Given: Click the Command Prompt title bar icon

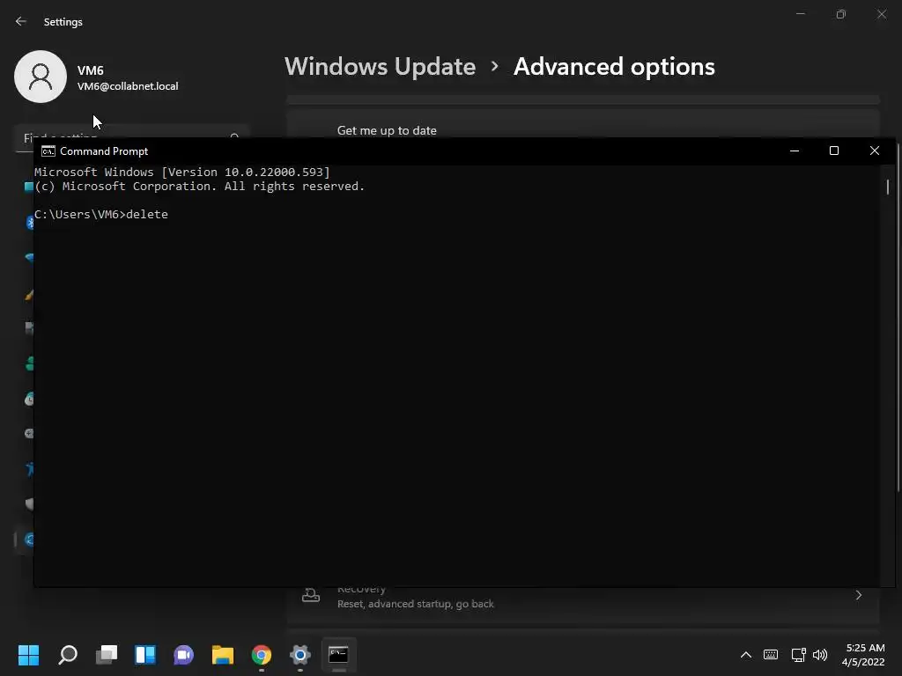Looking at the screenshot, I should click(48, 151).
